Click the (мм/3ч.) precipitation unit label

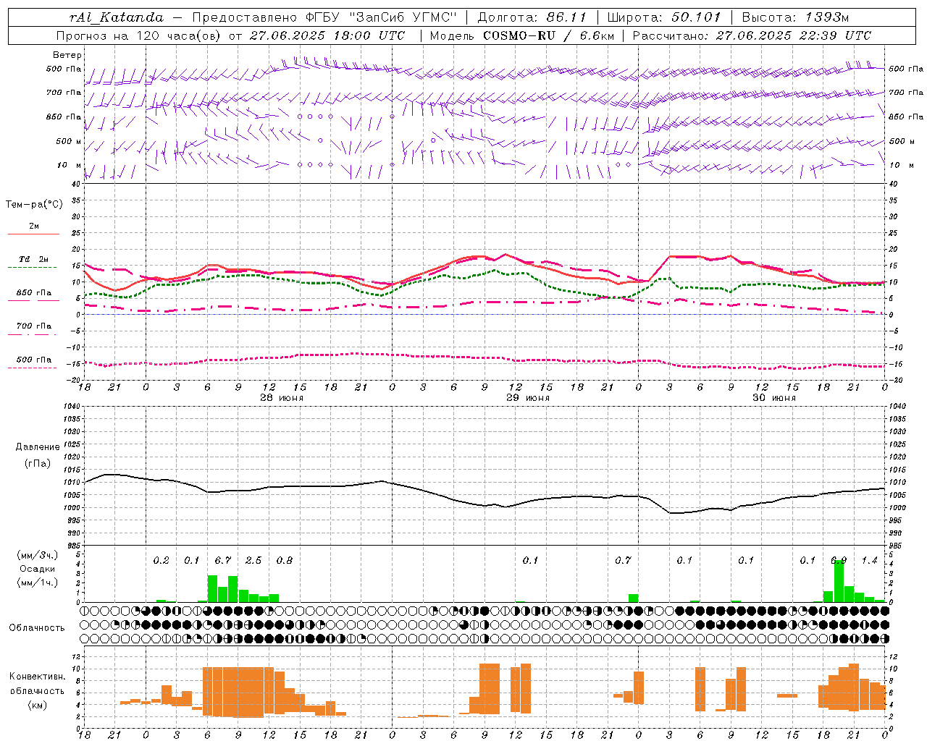tap(37, 555)
